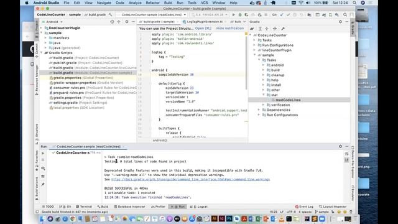The image size is (398, 224).
Task: Click Hide notification link
Action: (230, 29)
